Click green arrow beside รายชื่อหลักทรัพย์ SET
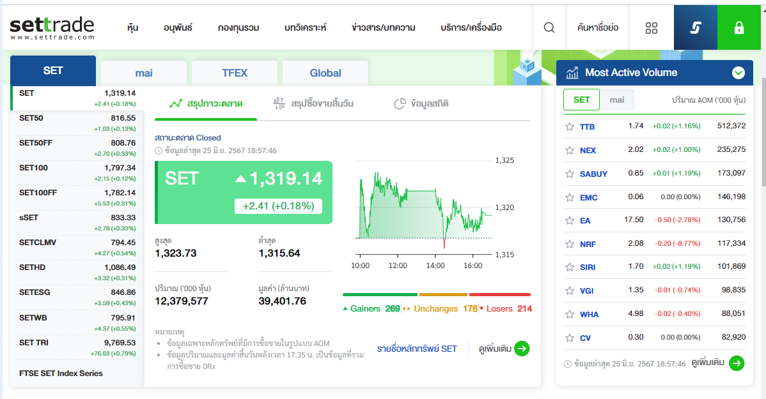 (x=522, y=349)
